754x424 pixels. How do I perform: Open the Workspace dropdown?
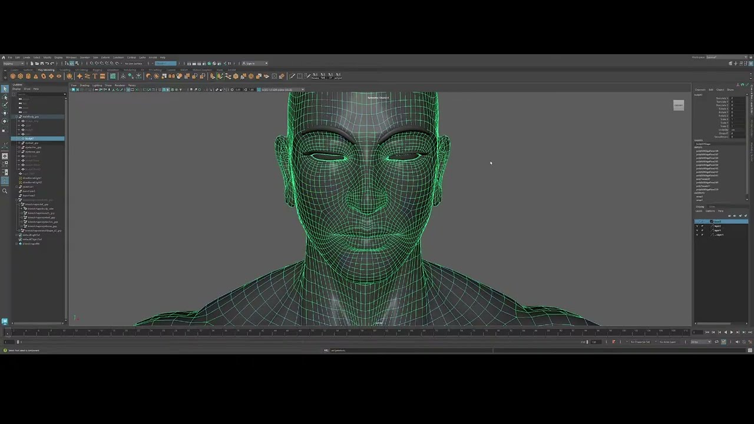click(x=727, y=57)
